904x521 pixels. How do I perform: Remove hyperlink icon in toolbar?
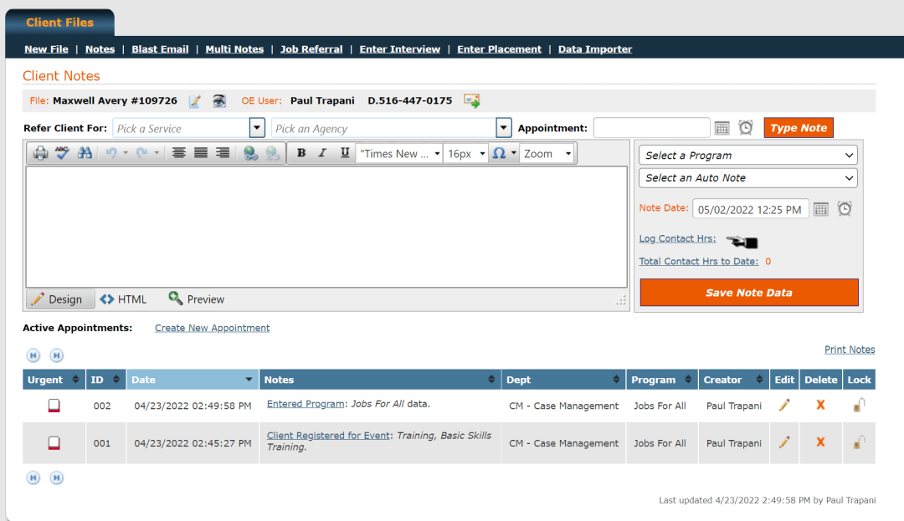tap(273, 153)
